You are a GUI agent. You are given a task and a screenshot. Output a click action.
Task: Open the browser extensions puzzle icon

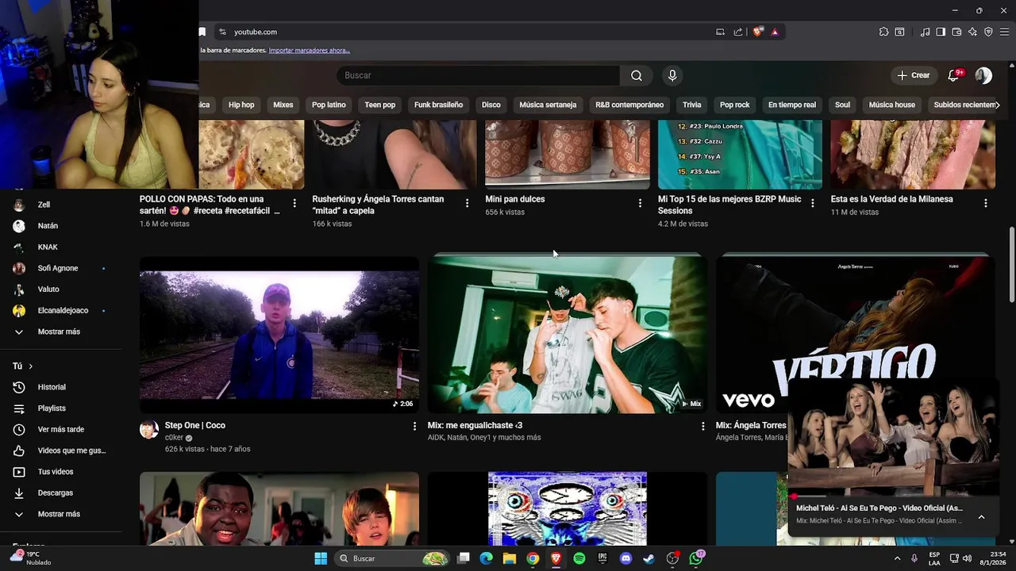click(883, 32)
